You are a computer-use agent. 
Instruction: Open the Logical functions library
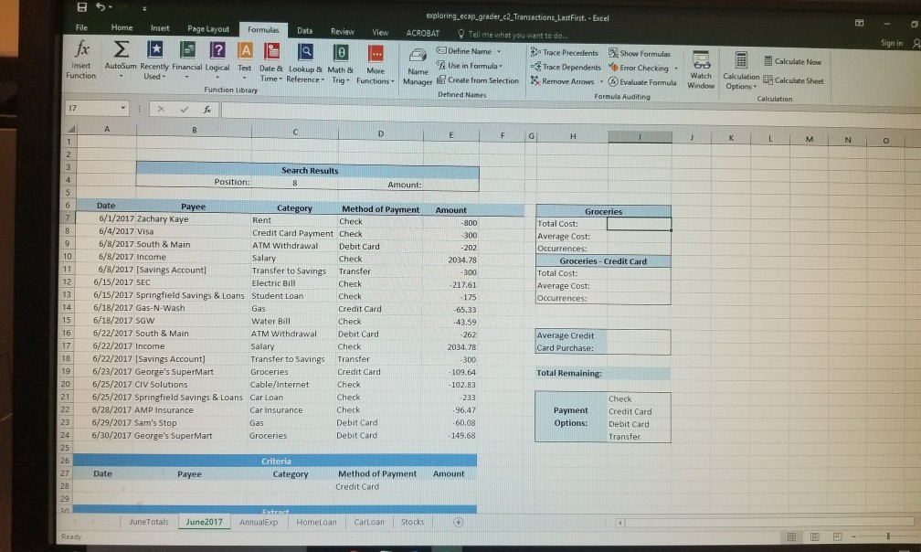point(217,60)
